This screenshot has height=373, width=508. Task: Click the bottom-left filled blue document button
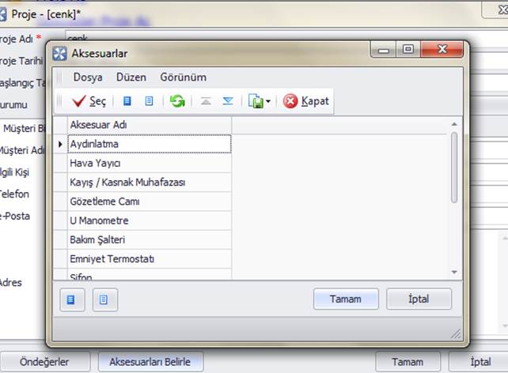pyautogui.click(x=72, y=300)
